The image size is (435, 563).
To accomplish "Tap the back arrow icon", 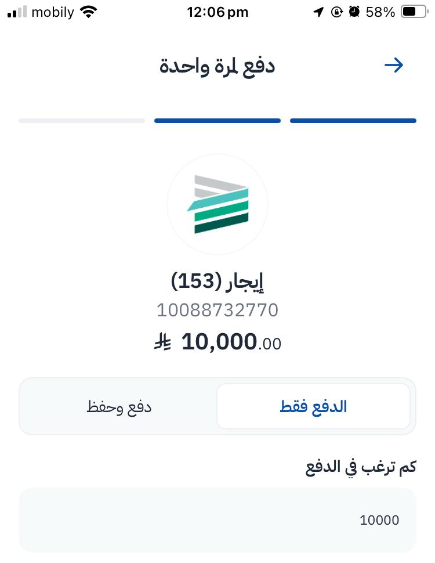I will coord(394,65).
